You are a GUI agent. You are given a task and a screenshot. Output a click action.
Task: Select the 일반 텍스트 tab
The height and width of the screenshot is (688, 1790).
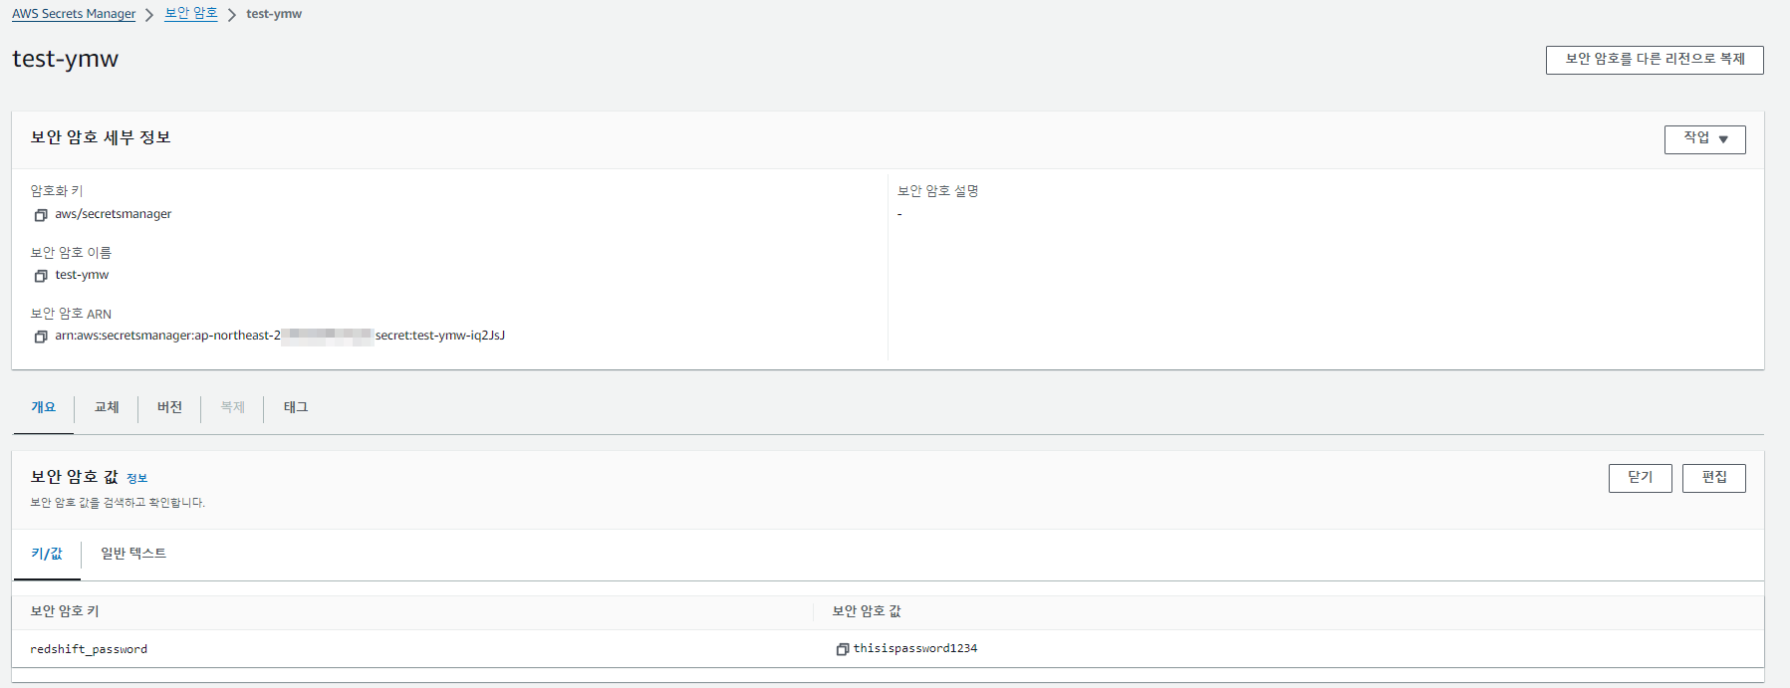(x=133, y=554)
